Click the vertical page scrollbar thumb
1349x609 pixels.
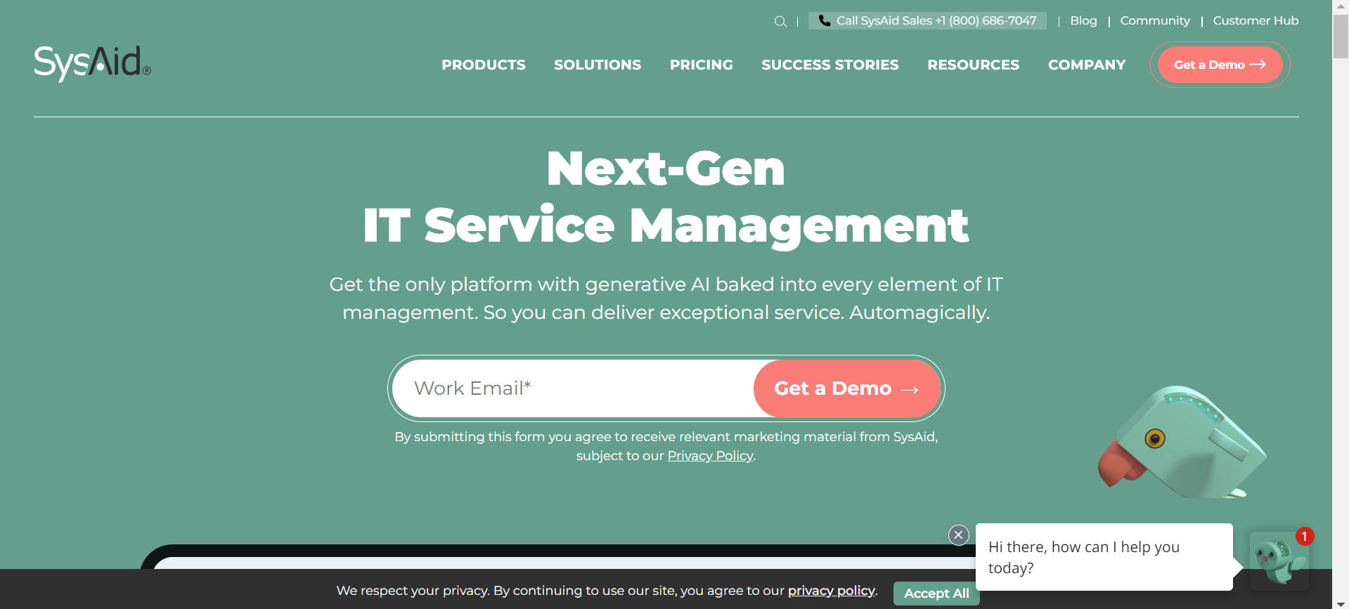(x=1341, y=37)
